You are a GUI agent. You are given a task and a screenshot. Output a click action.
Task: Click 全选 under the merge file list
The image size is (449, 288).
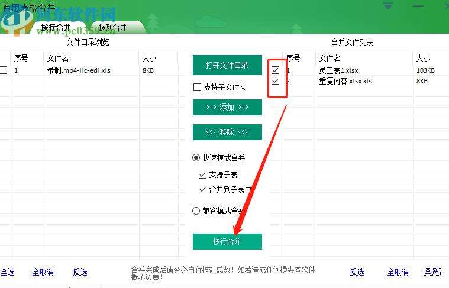point(432,272)
